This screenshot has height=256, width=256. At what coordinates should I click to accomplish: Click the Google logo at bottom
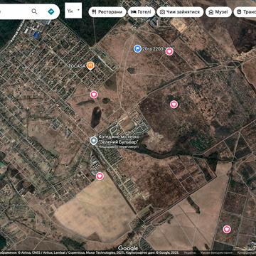128,248
